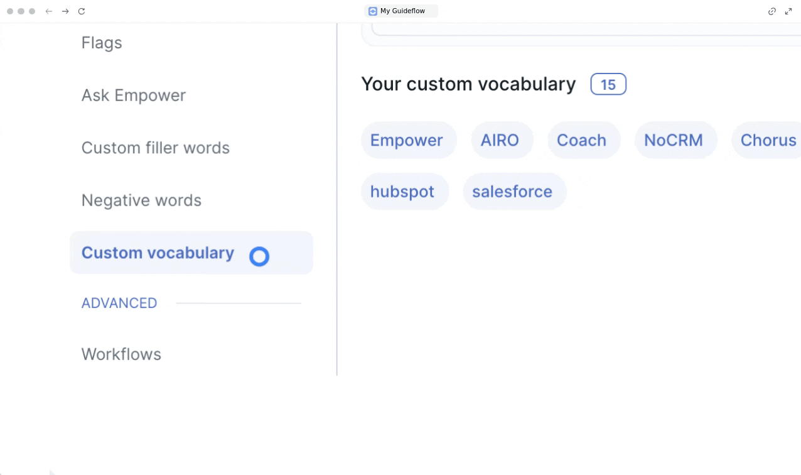Click the Coach vocabulary chip
The width and height of the screenshot is (801, 475).
[581, 140]
